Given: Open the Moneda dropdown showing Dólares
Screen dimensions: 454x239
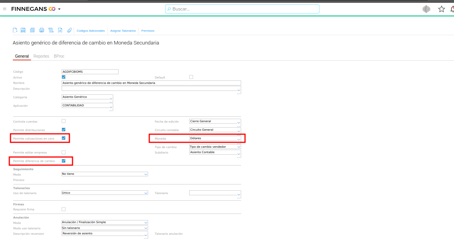Looking at the screenshot, I should click(x=215, y=138).
